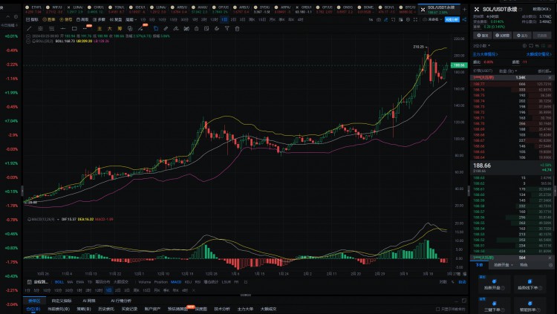Click the blue highlighted magnet cursor tool

click(x=156, y=28)
